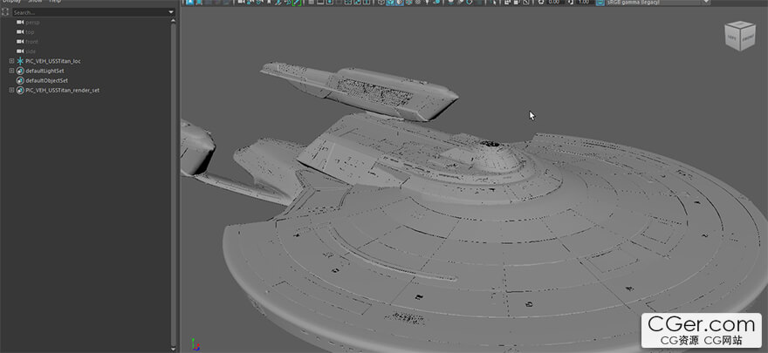Expand the PIC_VEH_USSTitan_render_set node
The image size is (768, 353).
tap(11, 90)
